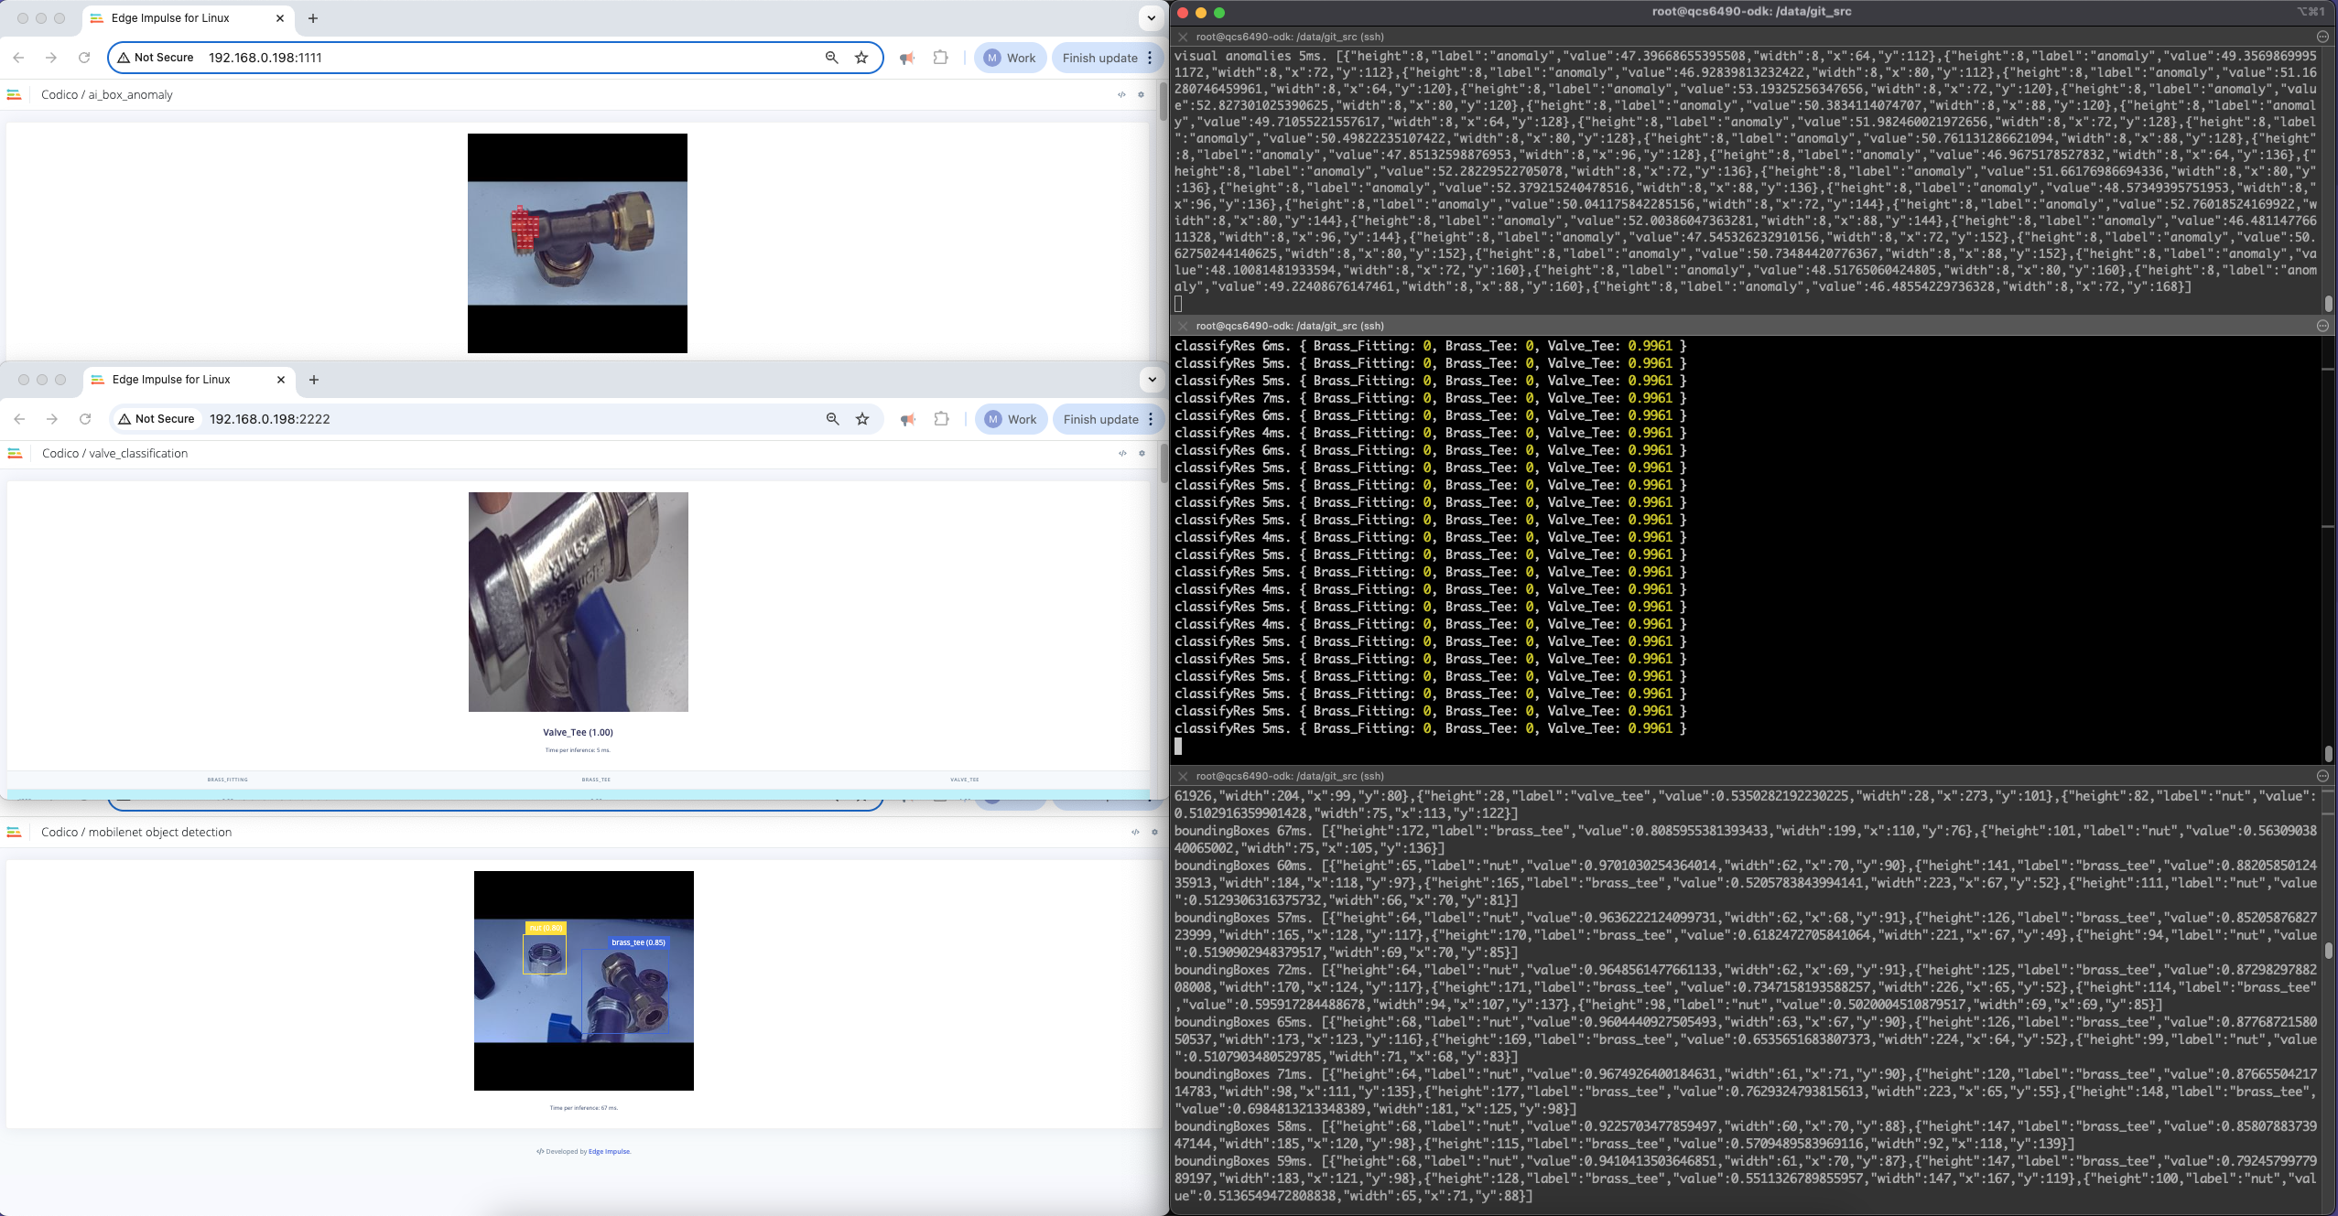Close the top terminal ssh pane

tap(1183, 38)
